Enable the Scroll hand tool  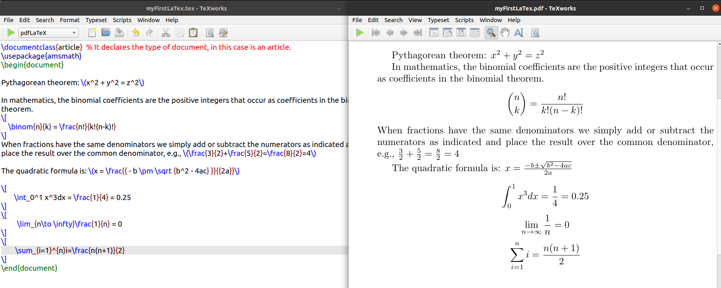click(x=505, y=33)
